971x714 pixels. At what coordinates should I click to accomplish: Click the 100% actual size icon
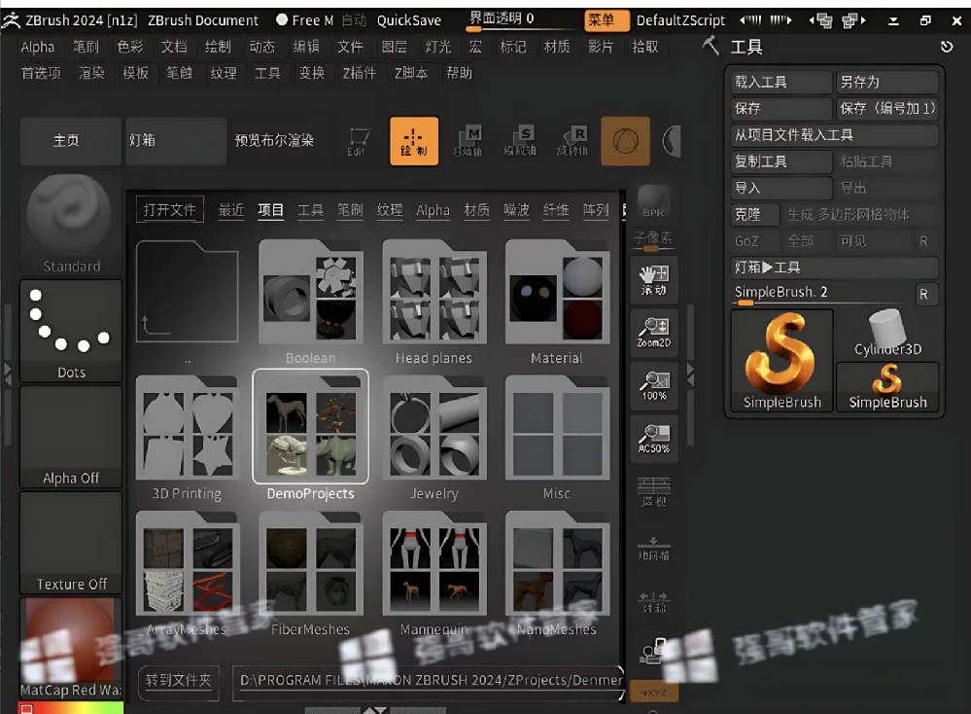tap(654, 386)
